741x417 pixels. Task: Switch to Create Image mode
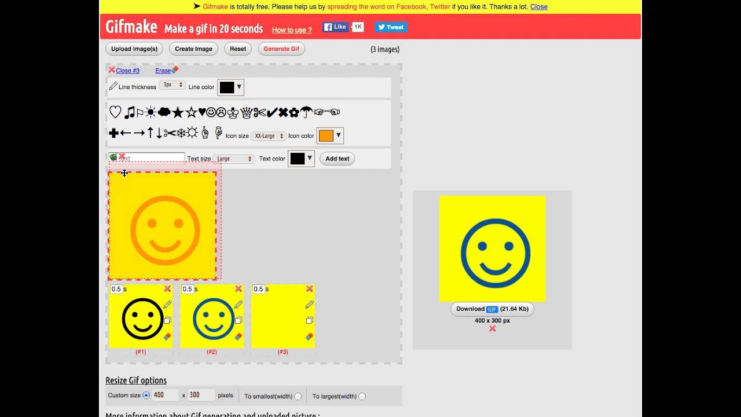point(193,49)
